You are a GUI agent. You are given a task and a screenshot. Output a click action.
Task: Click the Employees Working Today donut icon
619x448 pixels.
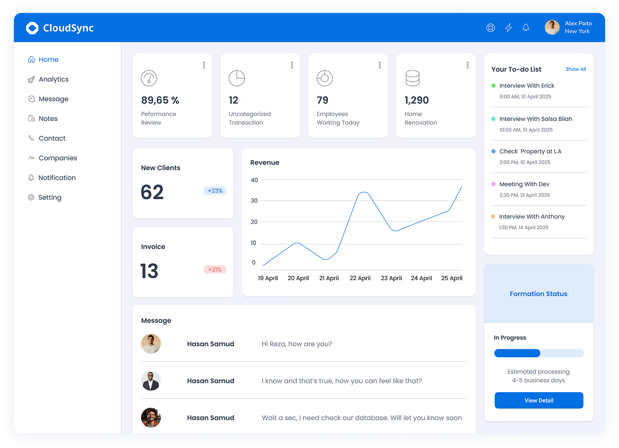click(x=325, y=78)
